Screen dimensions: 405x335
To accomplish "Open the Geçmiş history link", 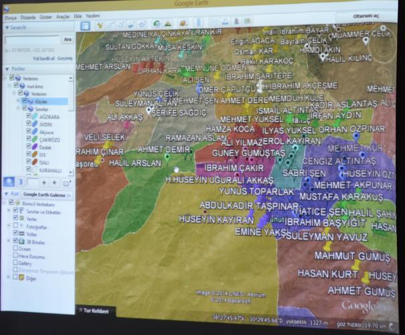I will (65, 58).
